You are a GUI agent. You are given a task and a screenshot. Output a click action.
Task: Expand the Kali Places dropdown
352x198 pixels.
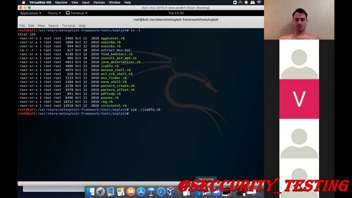pyautogui.click(x=54, y=13)
